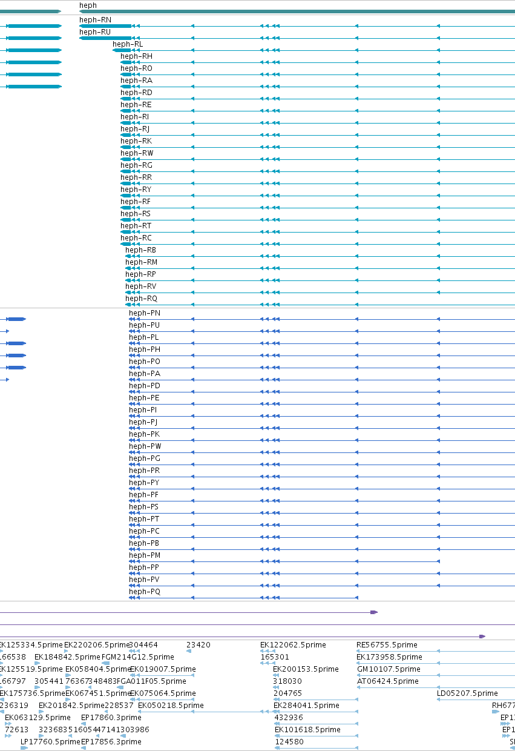Screen dimensions: 515x751
Task: Click the heph-PN protein label
Action: (145, 313)
